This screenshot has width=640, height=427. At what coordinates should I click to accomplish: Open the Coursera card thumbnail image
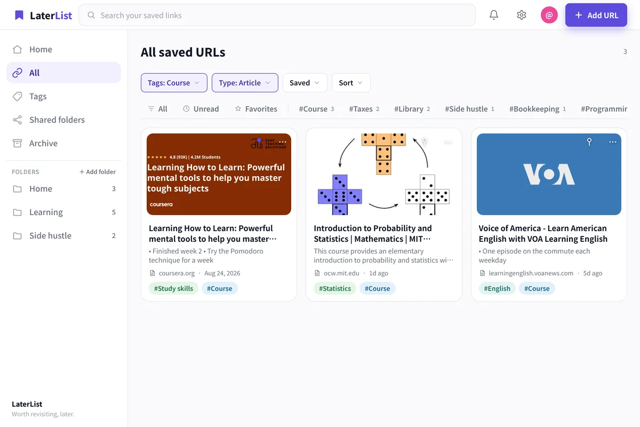point(219,174)
